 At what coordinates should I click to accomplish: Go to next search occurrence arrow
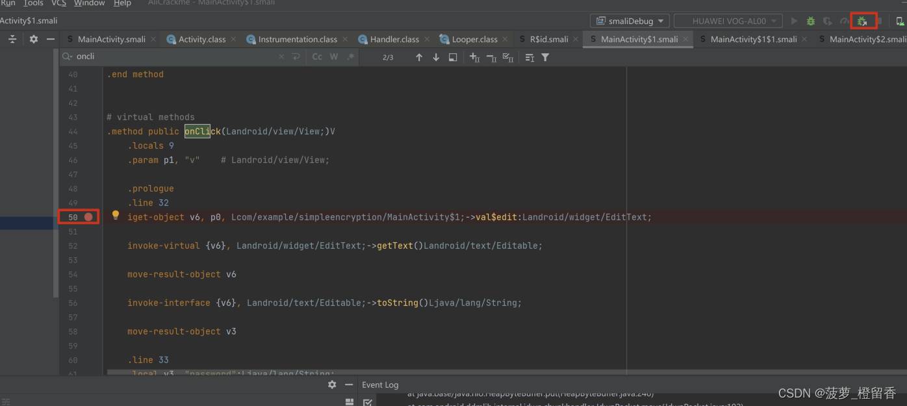(436, 57)
